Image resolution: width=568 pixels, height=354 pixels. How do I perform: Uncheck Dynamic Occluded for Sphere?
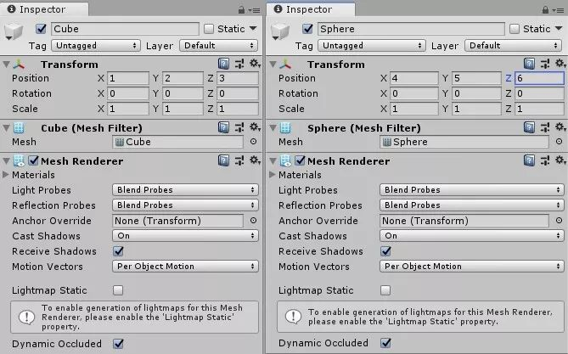[385, 343]
